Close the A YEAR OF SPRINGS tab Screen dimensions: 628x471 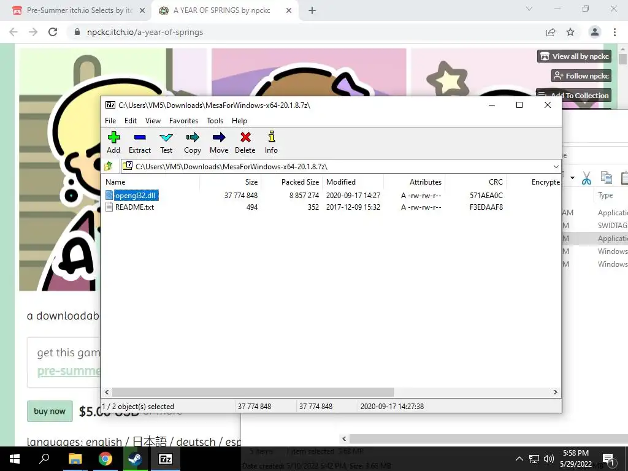pyautogui.click(x=289, y=10)
